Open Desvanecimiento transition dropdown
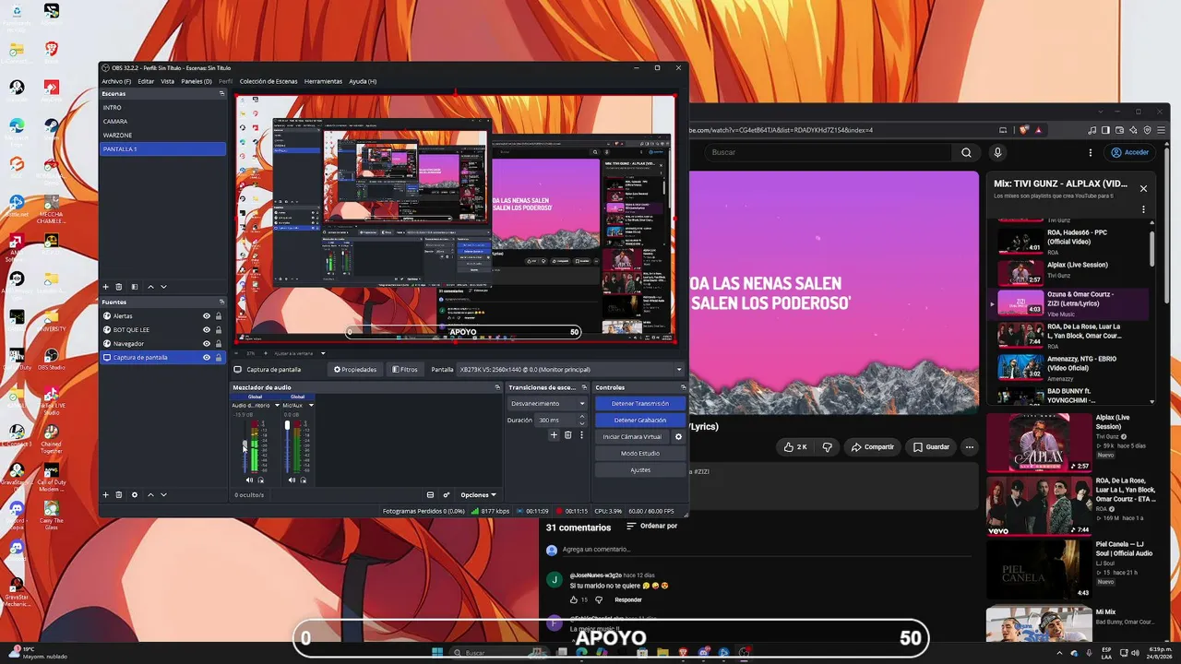Screen dimensions: 1181x664 548,404
